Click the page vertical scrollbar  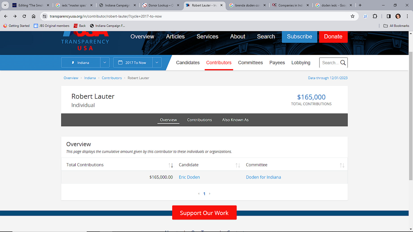[411, 115]
